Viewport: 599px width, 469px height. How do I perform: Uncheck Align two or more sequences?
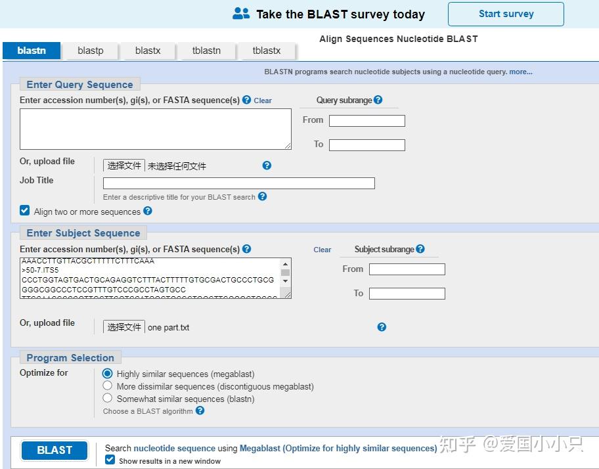[25, 210]
